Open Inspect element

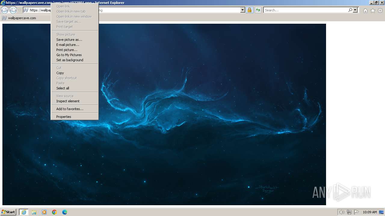pyautogui.click(x=74, y=101)
